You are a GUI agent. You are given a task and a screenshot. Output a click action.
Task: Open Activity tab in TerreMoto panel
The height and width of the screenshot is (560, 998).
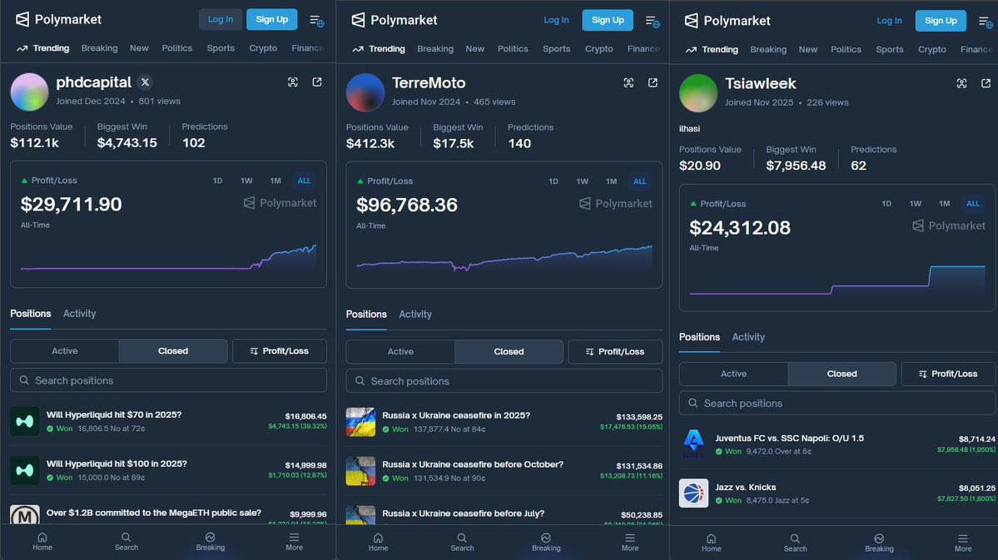[x=415, y=315]
